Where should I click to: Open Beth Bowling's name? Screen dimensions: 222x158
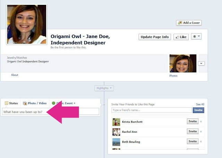pos(131,142)
